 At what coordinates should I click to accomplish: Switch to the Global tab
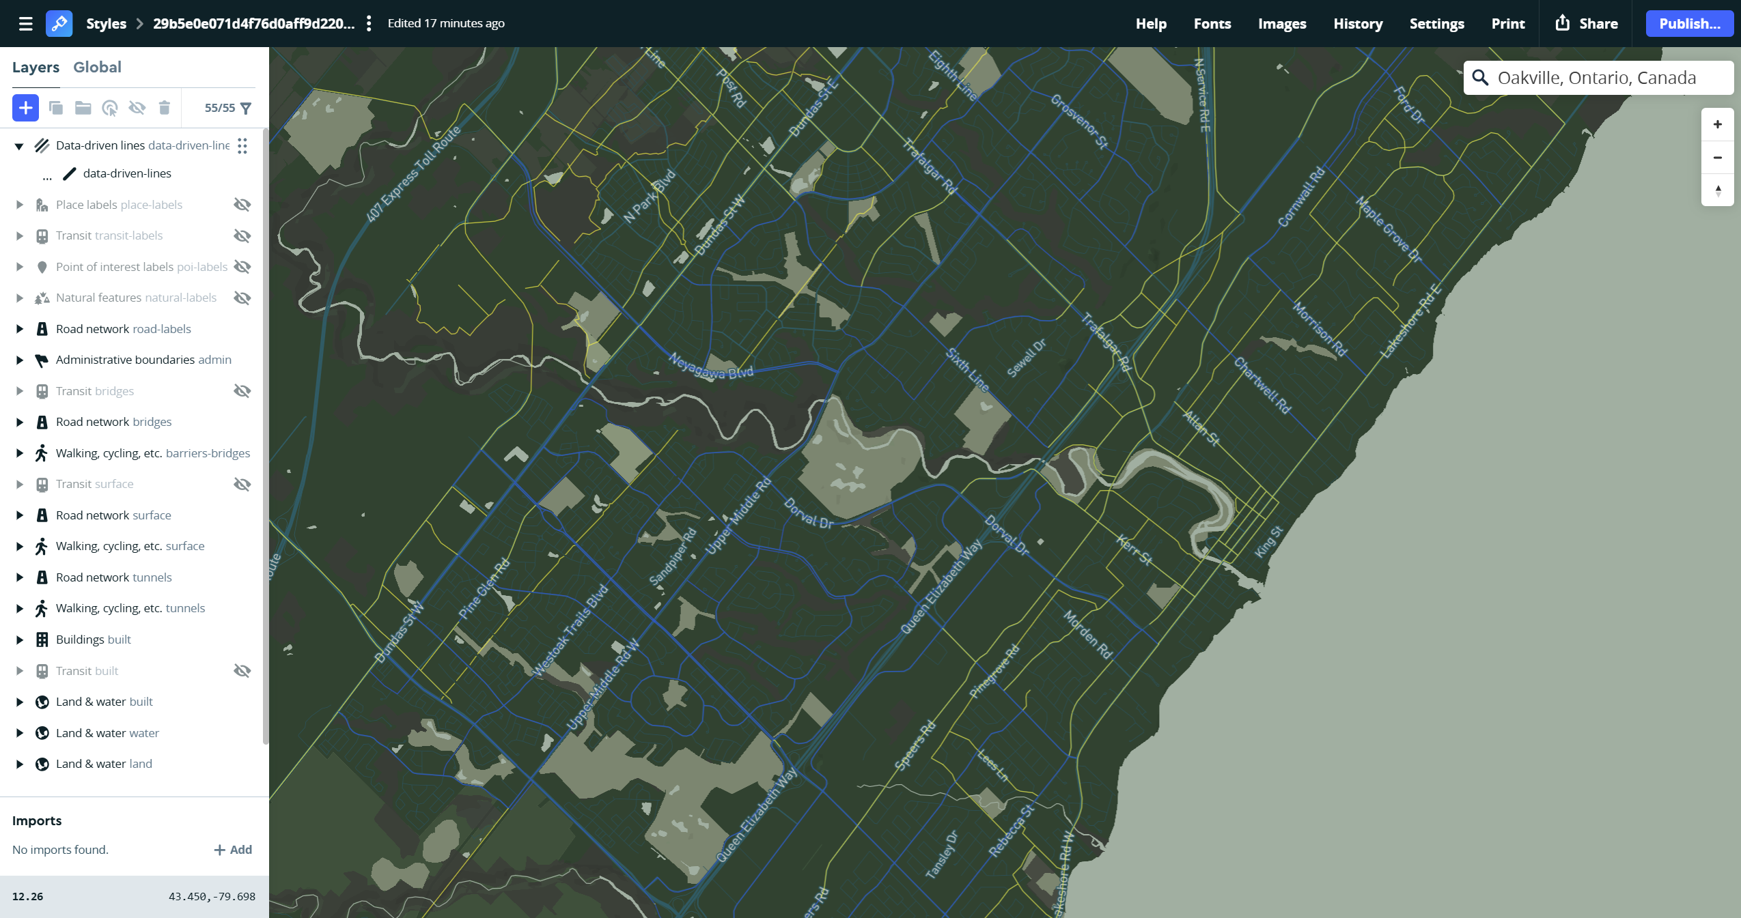click(x=97, y=67)
